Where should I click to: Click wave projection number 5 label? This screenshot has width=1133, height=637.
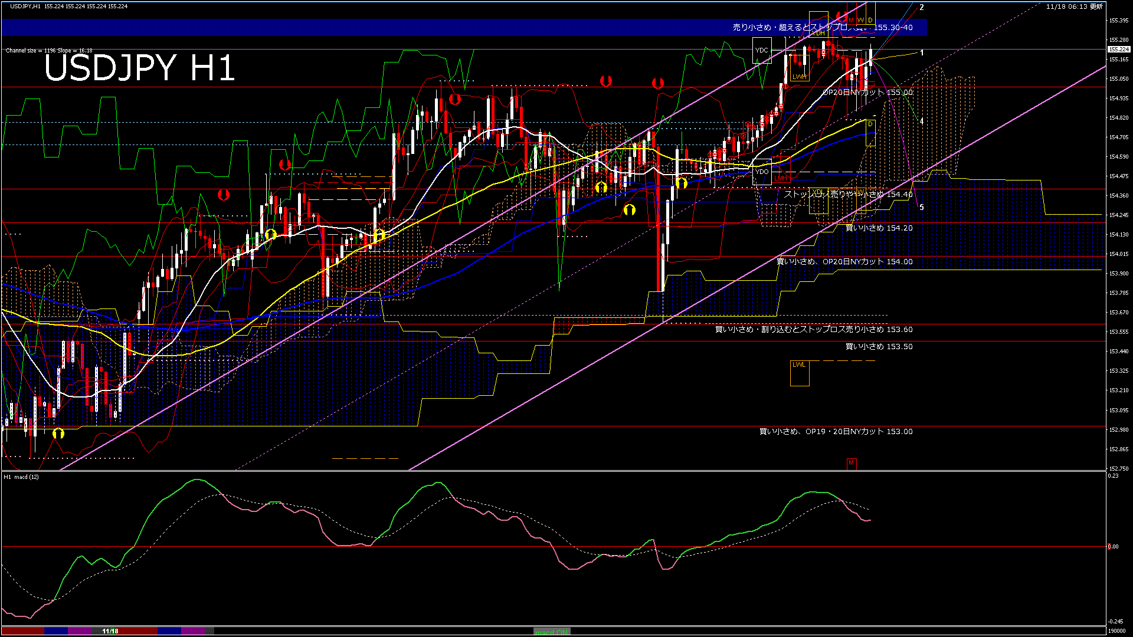[922, 208]
